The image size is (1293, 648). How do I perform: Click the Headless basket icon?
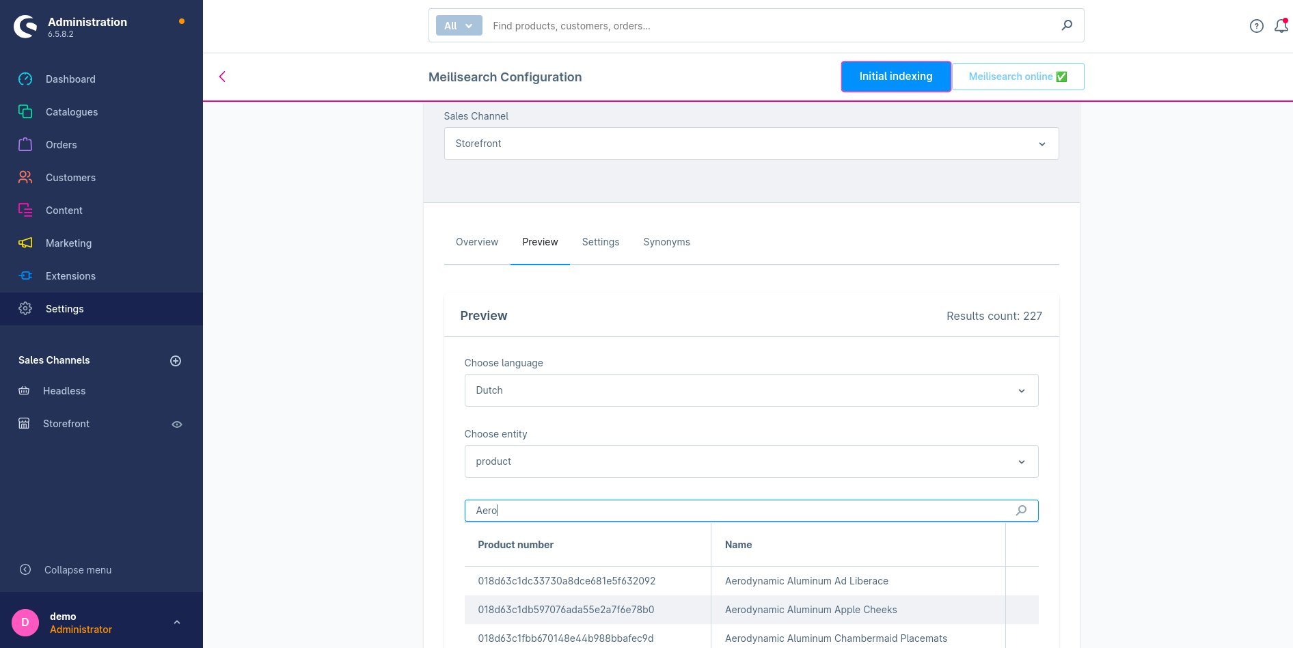[24, 391]
